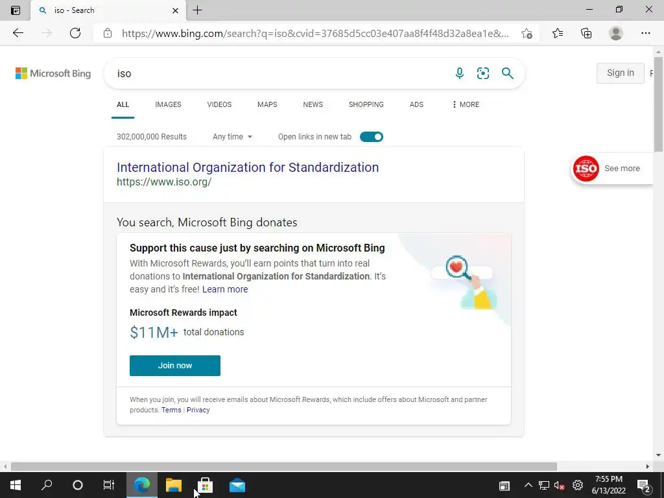Open Microsoft Store from taskbar
Image resolution: width=664 pixels, height=498 pixels.
[205, 485]
